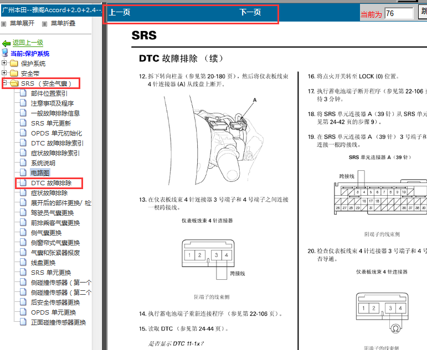Open the 安全带 folder
427x350 pixels.
30,74
